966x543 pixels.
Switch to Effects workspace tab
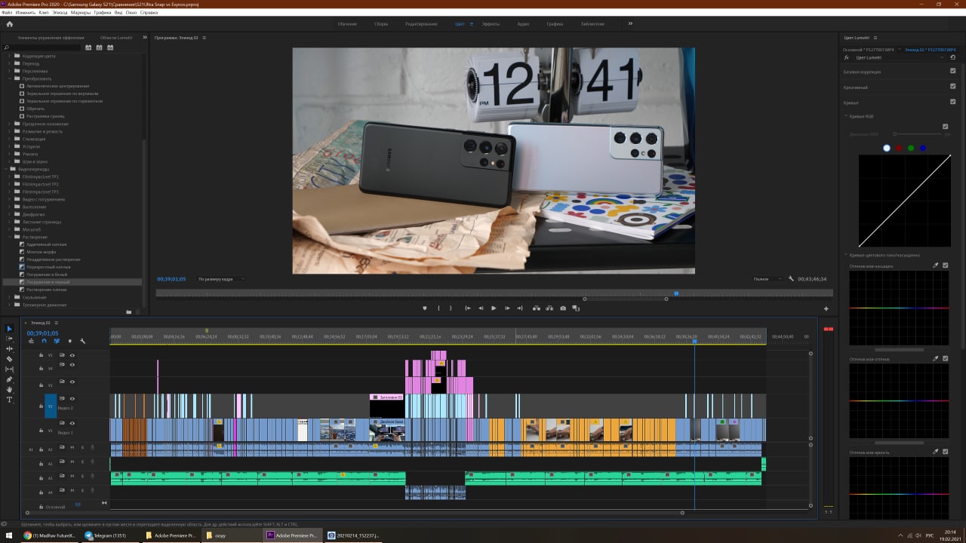point(491,24)
